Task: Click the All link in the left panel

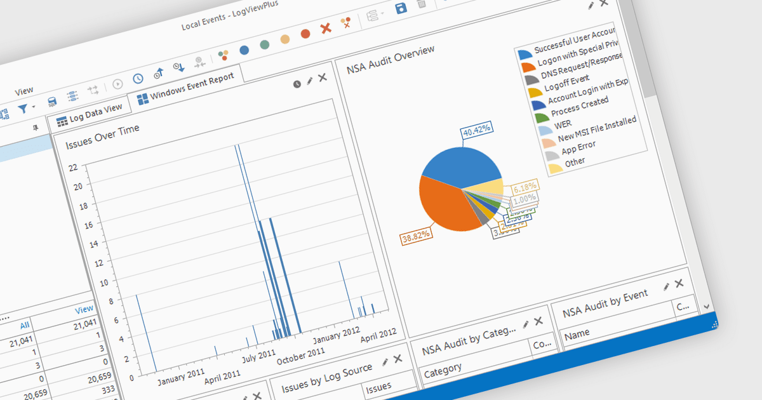Action: coord(25,326)
